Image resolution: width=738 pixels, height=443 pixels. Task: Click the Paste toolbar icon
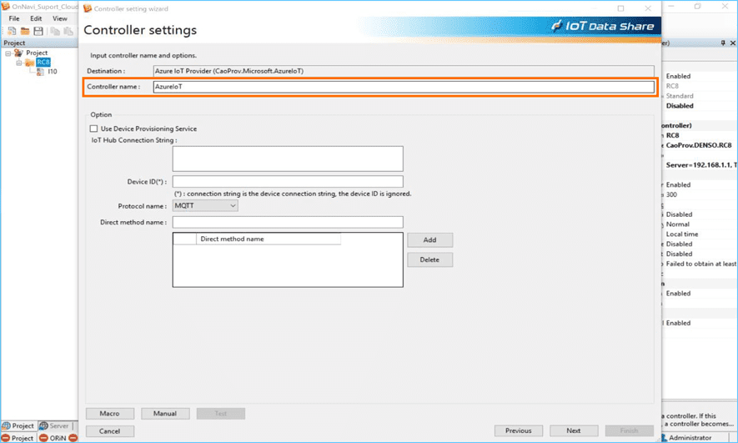tap(68, 31)
